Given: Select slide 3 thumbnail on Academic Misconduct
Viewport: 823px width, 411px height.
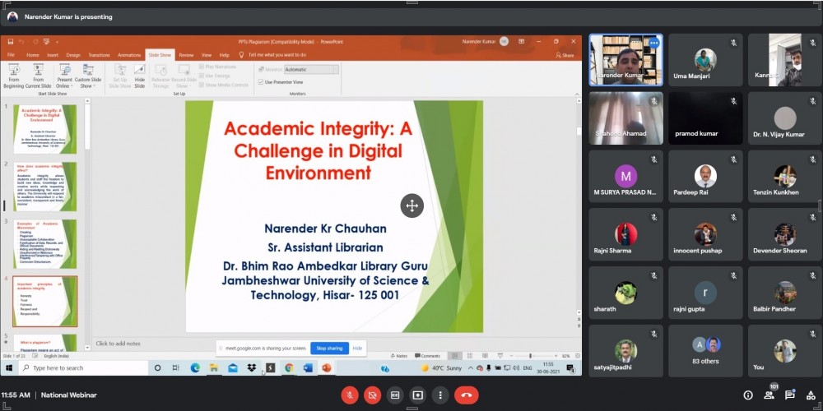Looking at the screenshot, I should (56, 242).
